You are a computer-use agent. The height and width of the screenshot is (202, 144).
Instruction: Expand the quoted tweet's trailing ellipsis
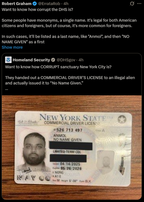point(6,89)
